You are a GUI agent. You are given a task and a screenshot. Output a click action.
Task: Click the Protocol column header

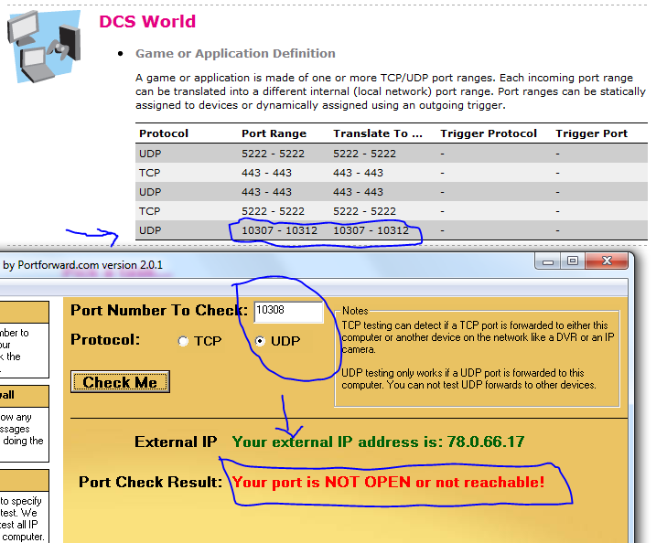point(164,133)
